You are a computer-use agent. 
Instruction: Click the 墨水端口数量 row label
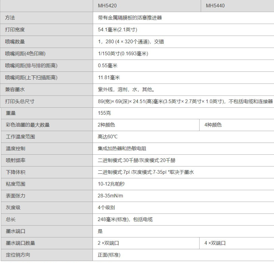click(20, 243)
